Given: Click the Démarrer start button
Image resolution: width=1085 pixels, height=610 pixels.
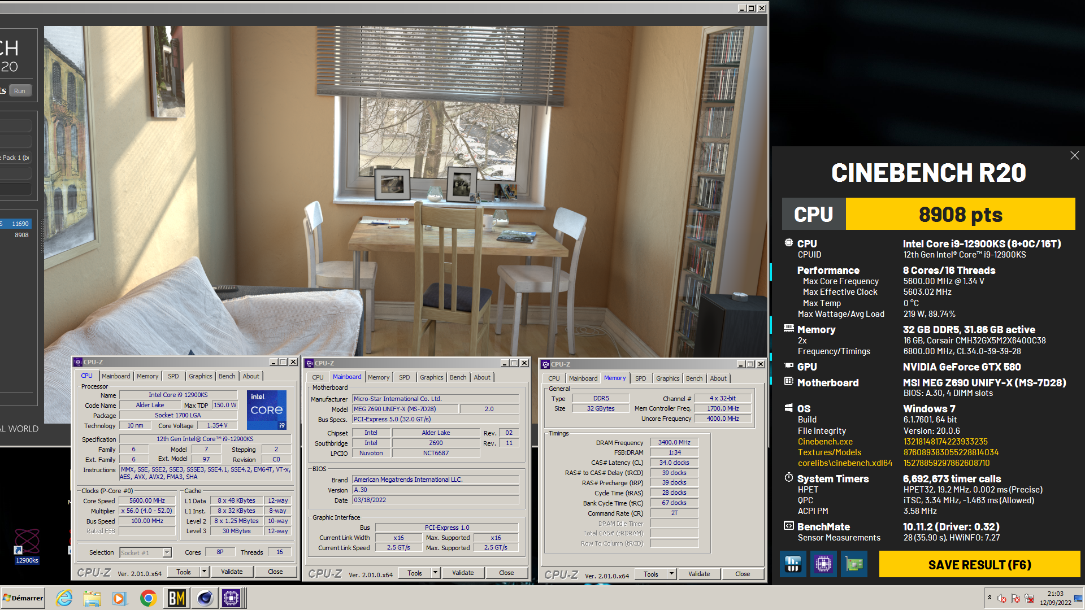Looking at the screenshot, I should (x=23, y=598).
